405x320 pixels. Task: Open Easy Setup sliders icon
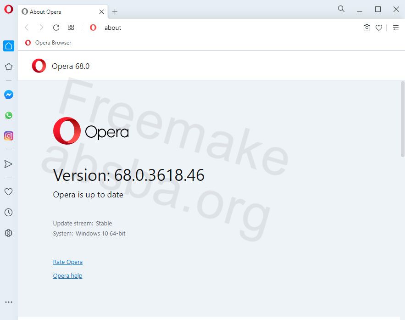(396, 28)
